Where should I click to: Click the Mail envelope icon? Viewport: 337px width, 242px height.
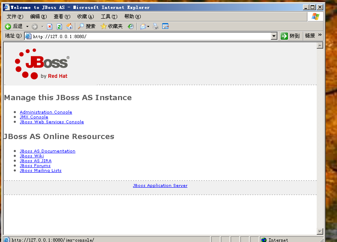(143, 26)
